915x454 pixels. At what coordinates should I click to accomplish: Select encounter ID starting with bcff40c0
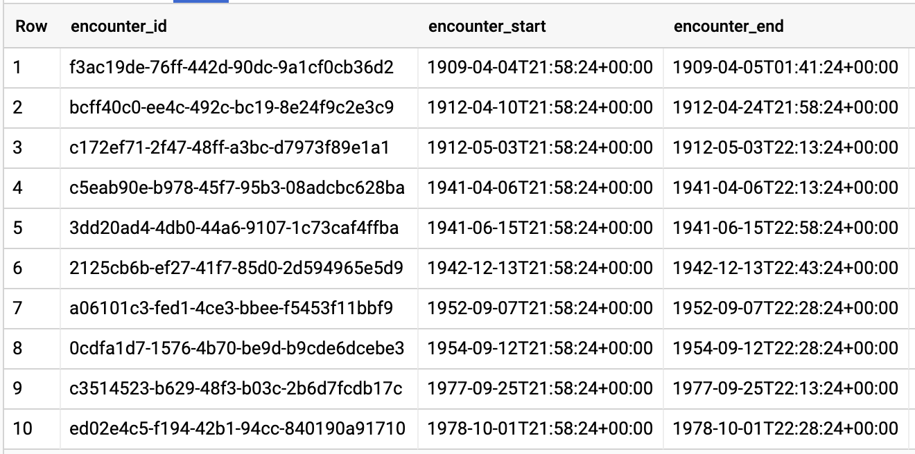(x=232, y=108)
